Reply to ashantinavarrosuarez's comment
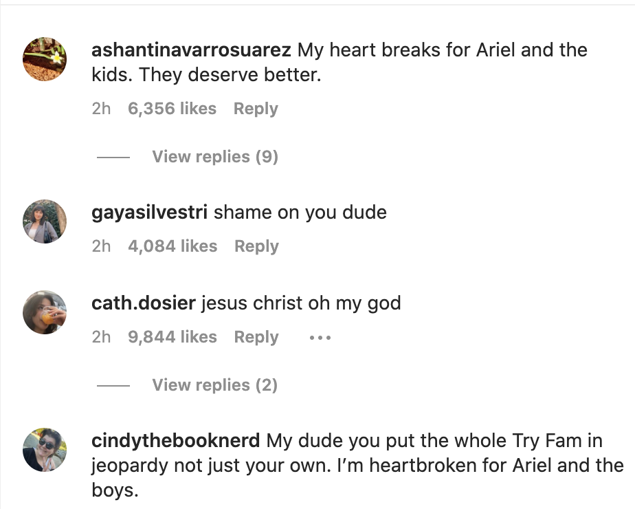The height and width of the screenshot is (509, 635). click(x=256, y=109)
